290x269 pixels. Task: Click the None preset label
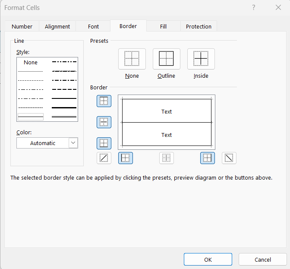(132, 76)
